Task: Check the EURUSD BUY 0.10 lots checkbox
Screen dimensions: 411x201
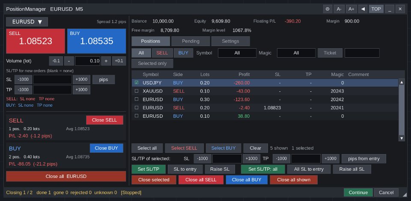Action: (136, 116)
